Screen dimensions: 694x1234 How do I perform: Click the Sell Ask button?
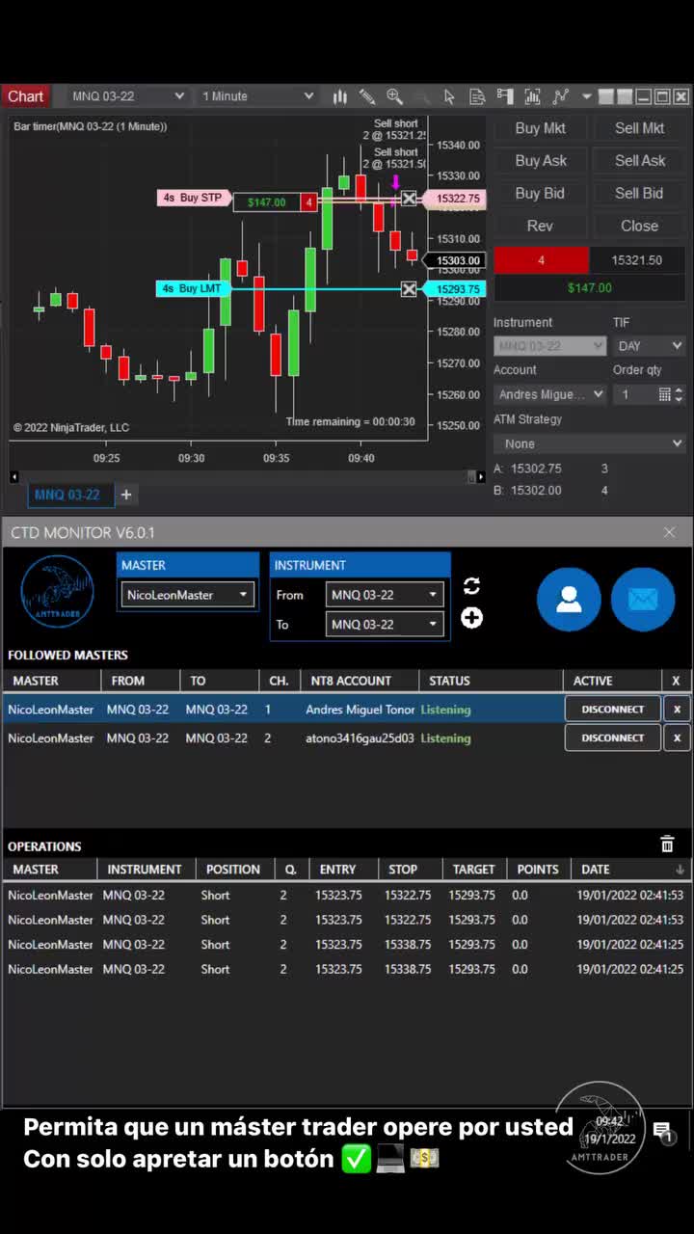639,161
